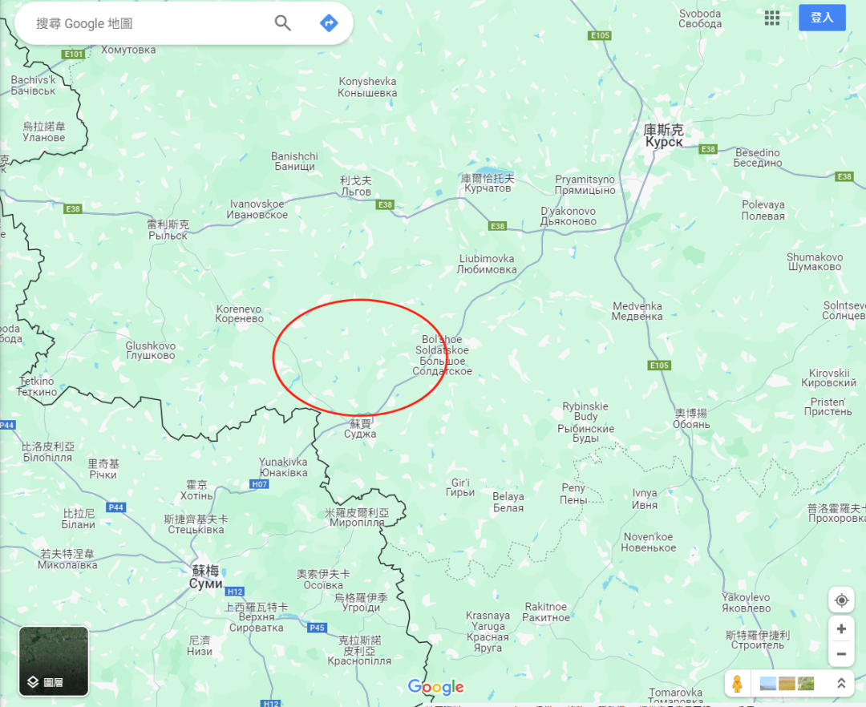Switch to satellite layer thumbnail
Image resolution: width=866 pixels, height=707 pixels.
click(54, 661)
